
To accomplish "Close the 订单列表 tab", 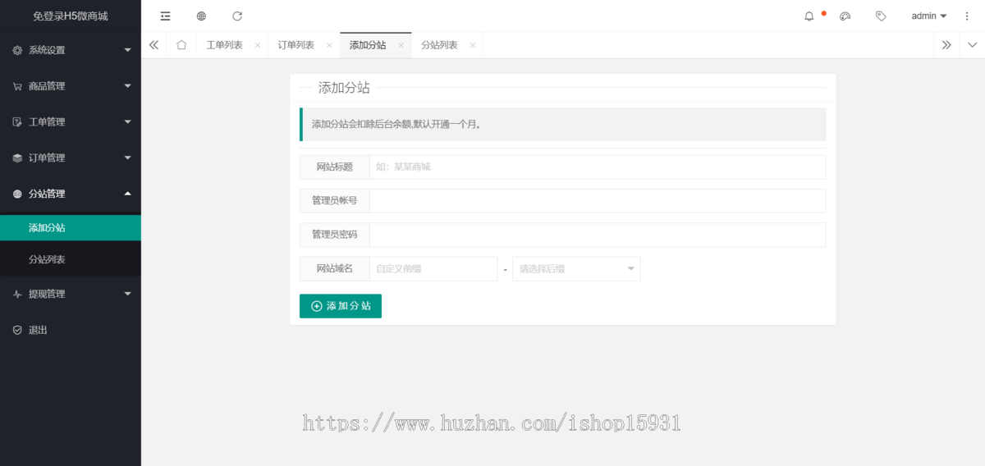I will click(329, 46).
